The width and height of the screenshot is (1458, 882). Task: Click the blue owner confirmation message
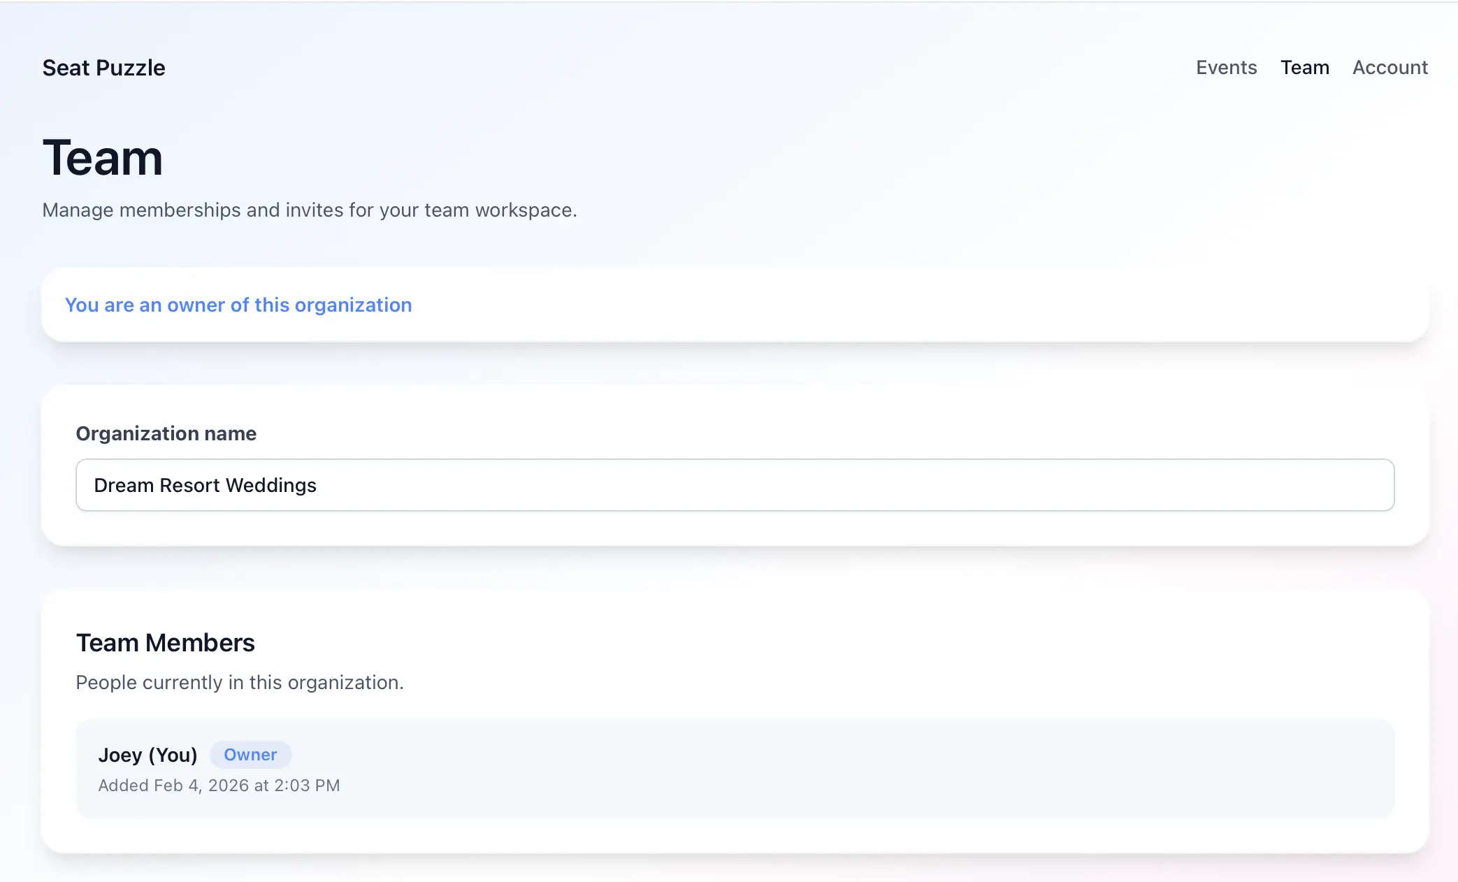click(238, 304)
